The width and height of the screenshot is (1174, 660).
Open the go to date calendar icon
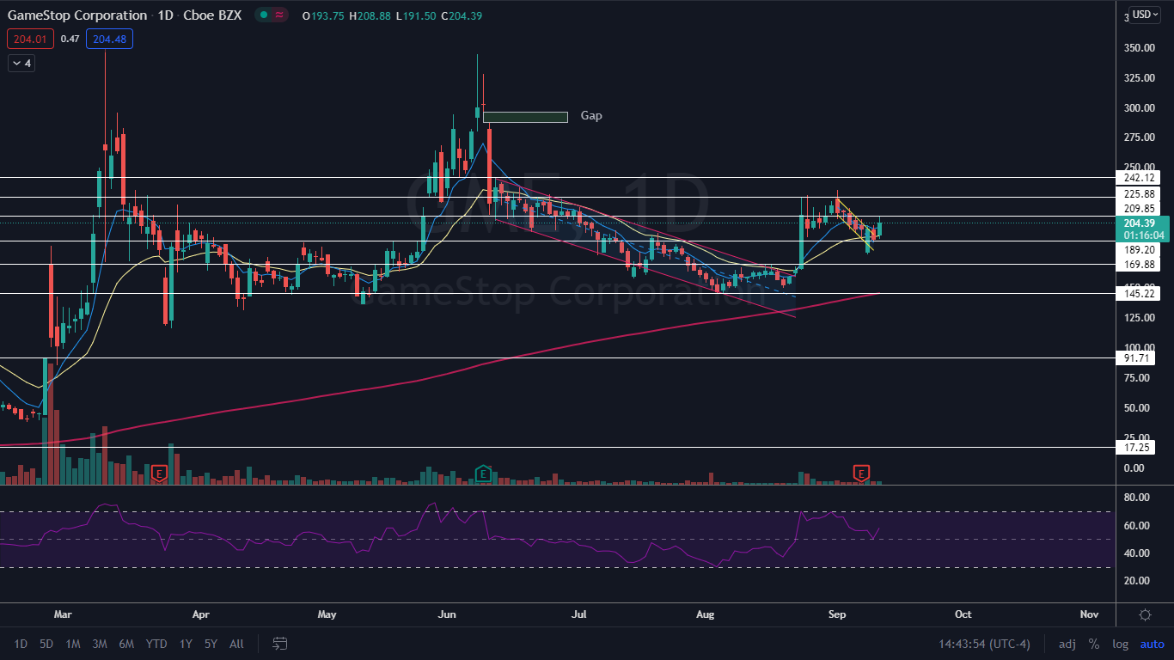279,643
